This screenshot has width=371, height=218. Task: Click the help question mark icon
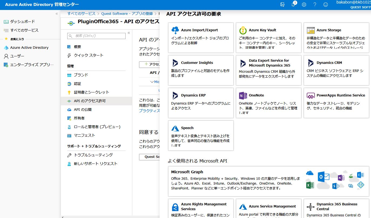(x=315, y=5)
